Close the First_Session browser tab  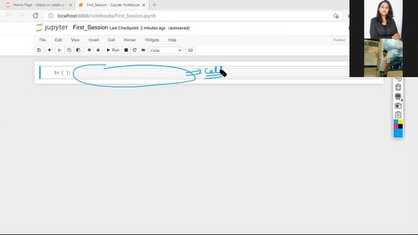pyautogui.click(x=144, y=5)
